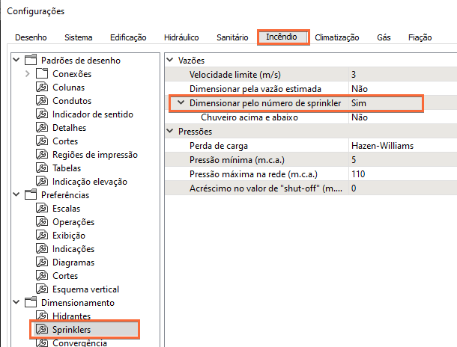The width and height of the screenshot is (457, 347).
Task: Select the Indicador de sentido settings icon
Action: [x=42, y=114]
